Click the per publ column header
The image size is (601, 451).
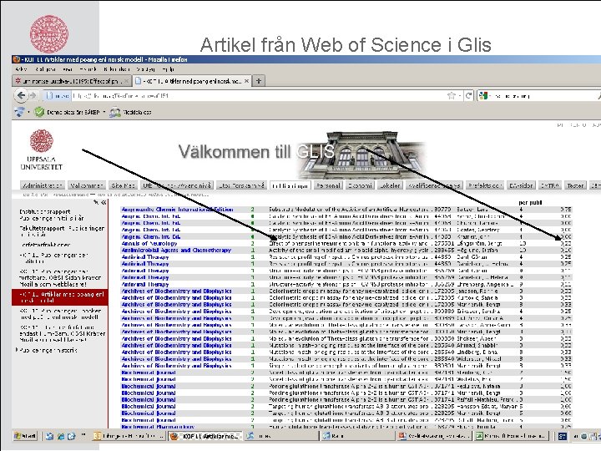point(530,202)
